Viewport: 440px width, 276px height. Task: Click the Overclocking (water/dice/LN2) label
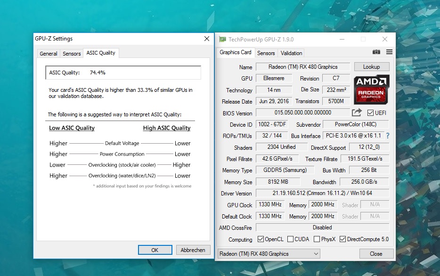(x=122, y=176)
